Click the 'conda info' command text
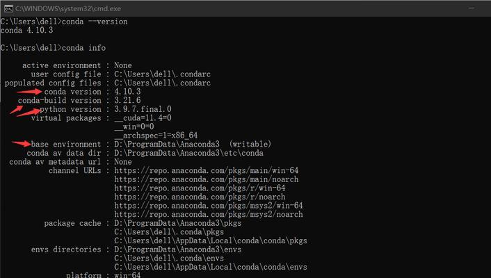Image resolution: width=491 pixels, height=278 pixels. 83,48
